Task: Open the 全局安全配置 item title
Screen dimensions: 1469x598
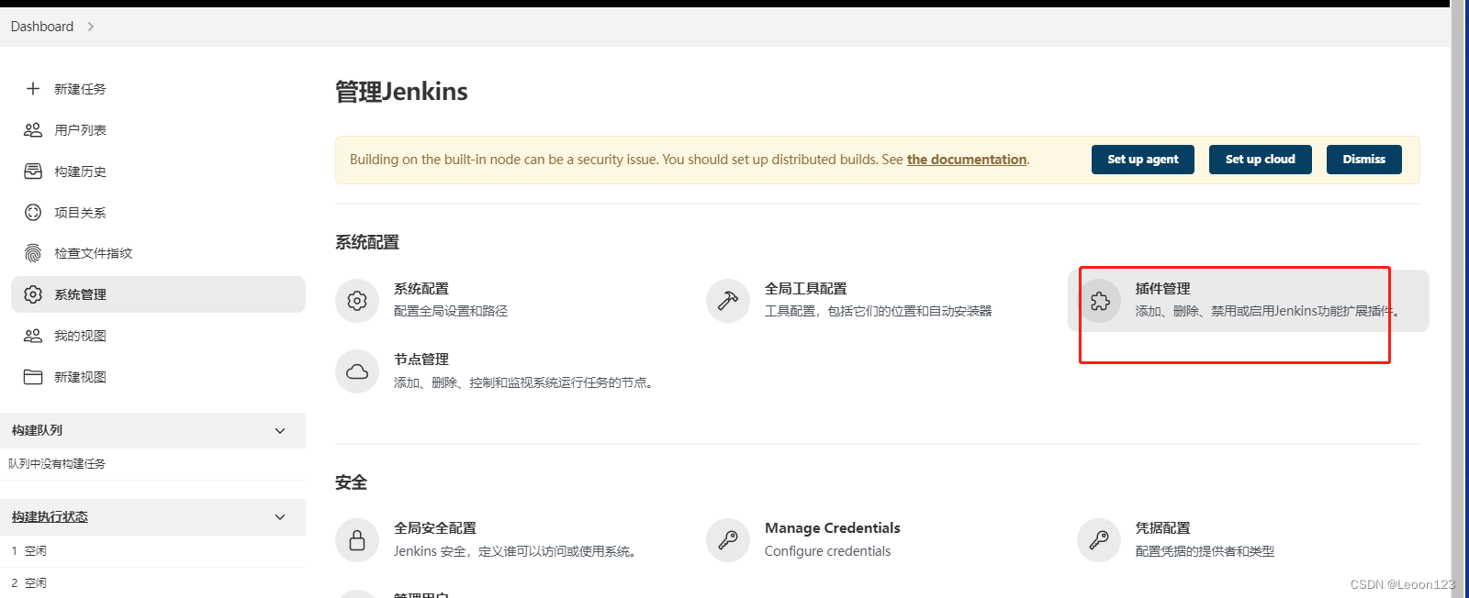Action: tap(435, 528)
